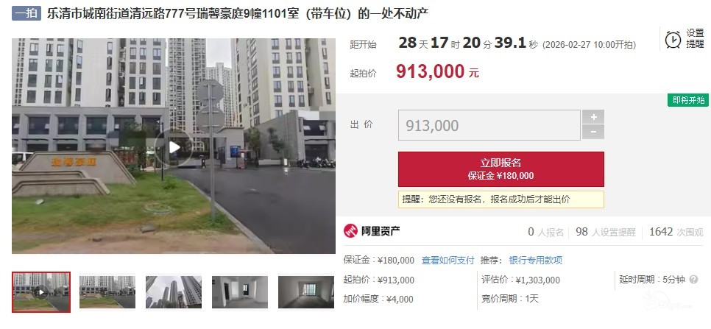Click the 阿里资产 logo icon

coord(350,232)
